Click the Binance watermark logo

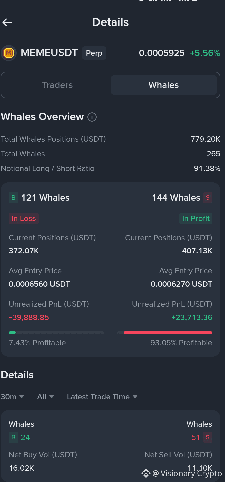pos(146,473)
